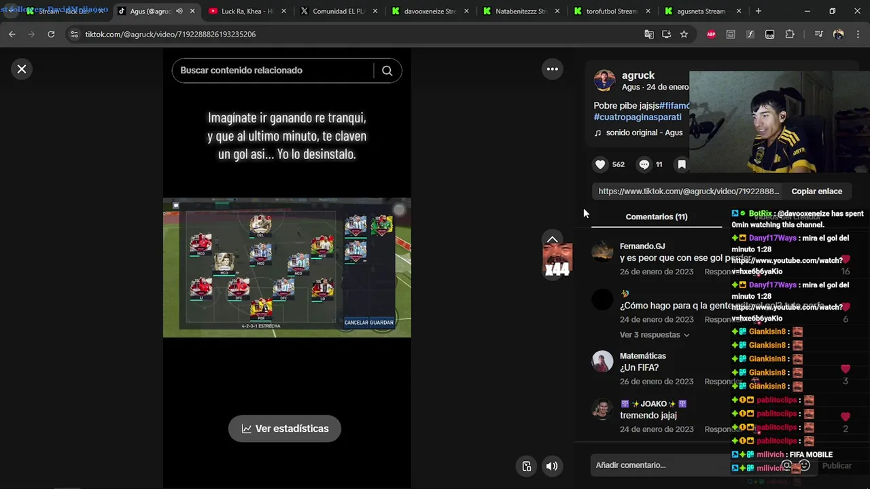Viewport: 870px width, 489px height.
Task: Open a new browser tab
Action: (x=759, y=11)
